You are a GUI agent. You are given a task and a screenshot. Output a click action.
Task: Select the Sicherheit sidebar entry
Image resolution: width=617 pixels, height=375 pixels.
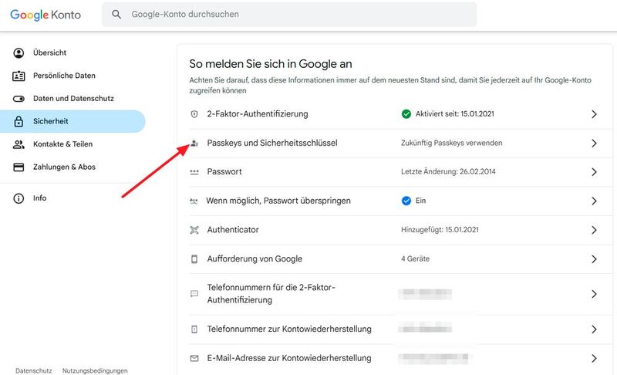click(x=72, y=121)
